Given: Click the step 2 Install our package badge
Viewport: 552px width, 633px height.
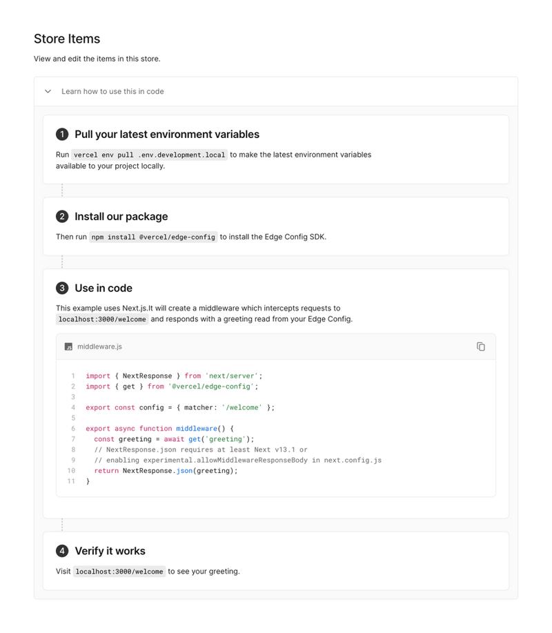Looking at the screenshot, I should 61,216.
